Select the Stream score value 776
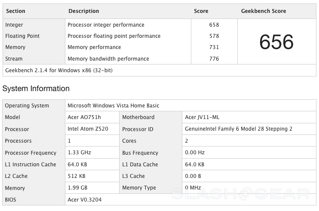The image size is (319, 211). pyautogui.click(x=214, y=59)
